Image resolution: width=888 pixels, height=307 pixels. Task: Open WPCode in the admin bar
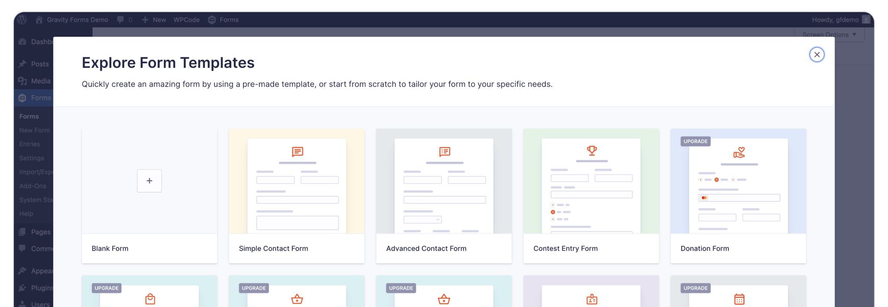click(186, 20)
